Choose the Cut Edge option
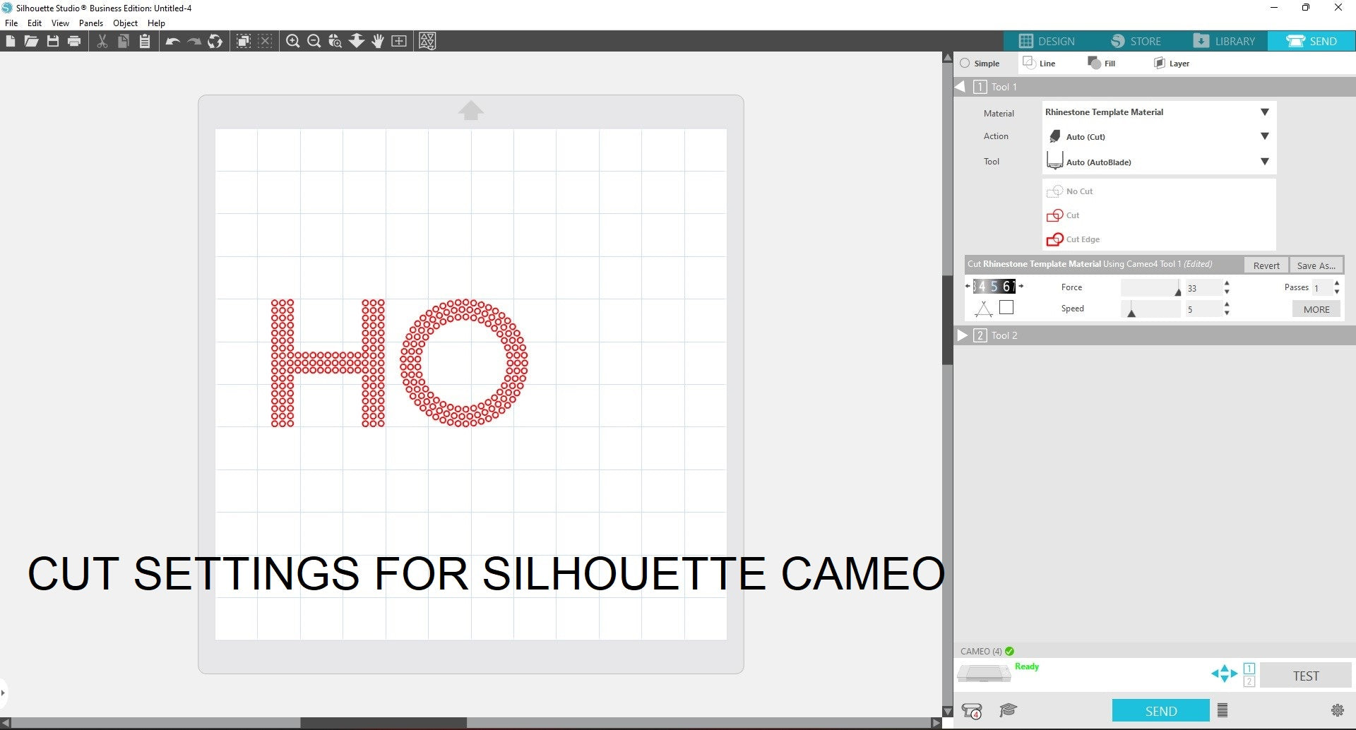Screen dimensions: 1356x730 pos(1082,239)
